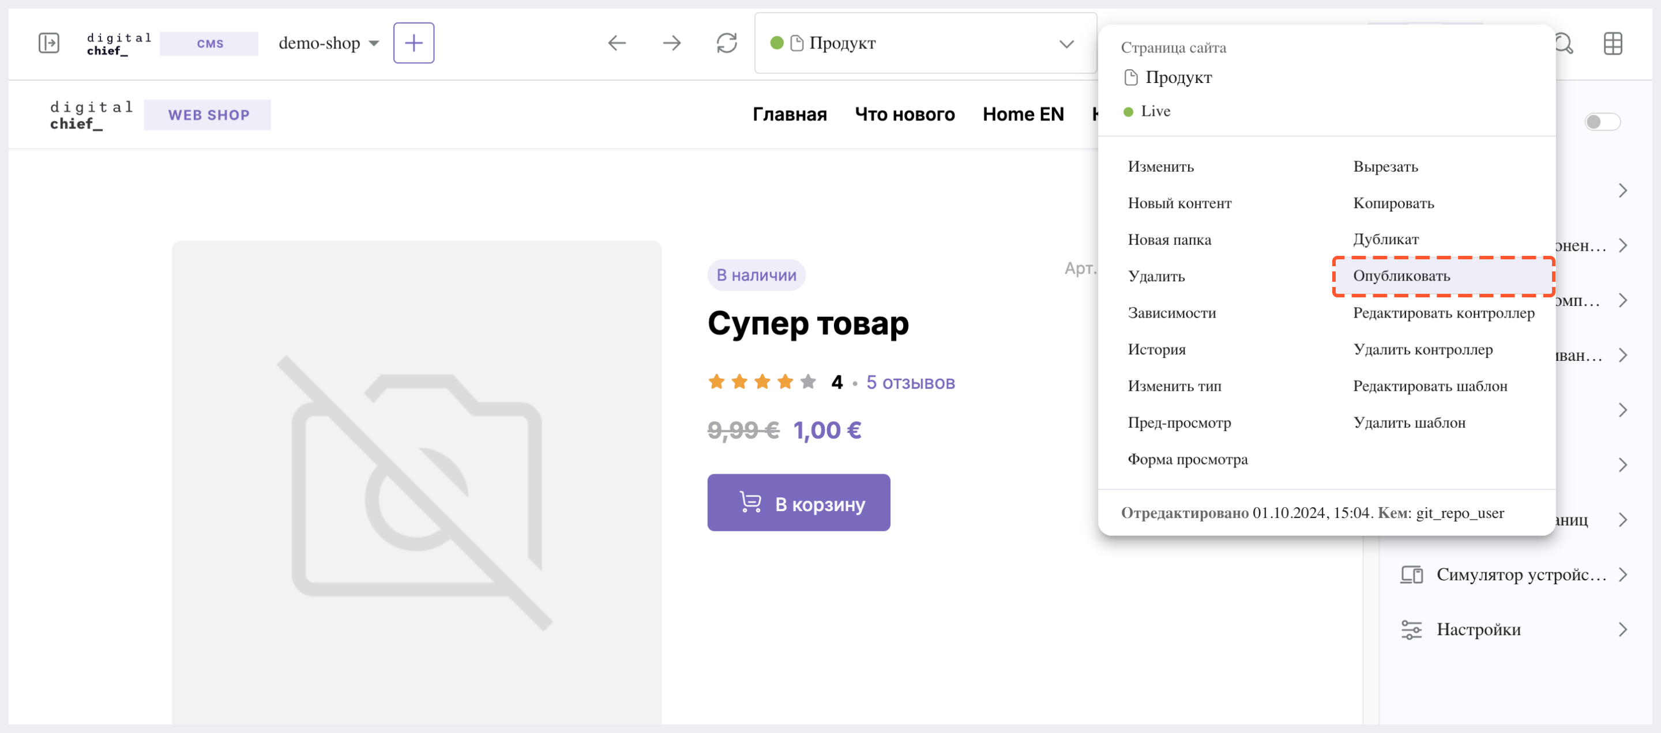Expand Симулятор устройств section
The width and height of the screenshot is (1661, 733).
(1623, 575)
